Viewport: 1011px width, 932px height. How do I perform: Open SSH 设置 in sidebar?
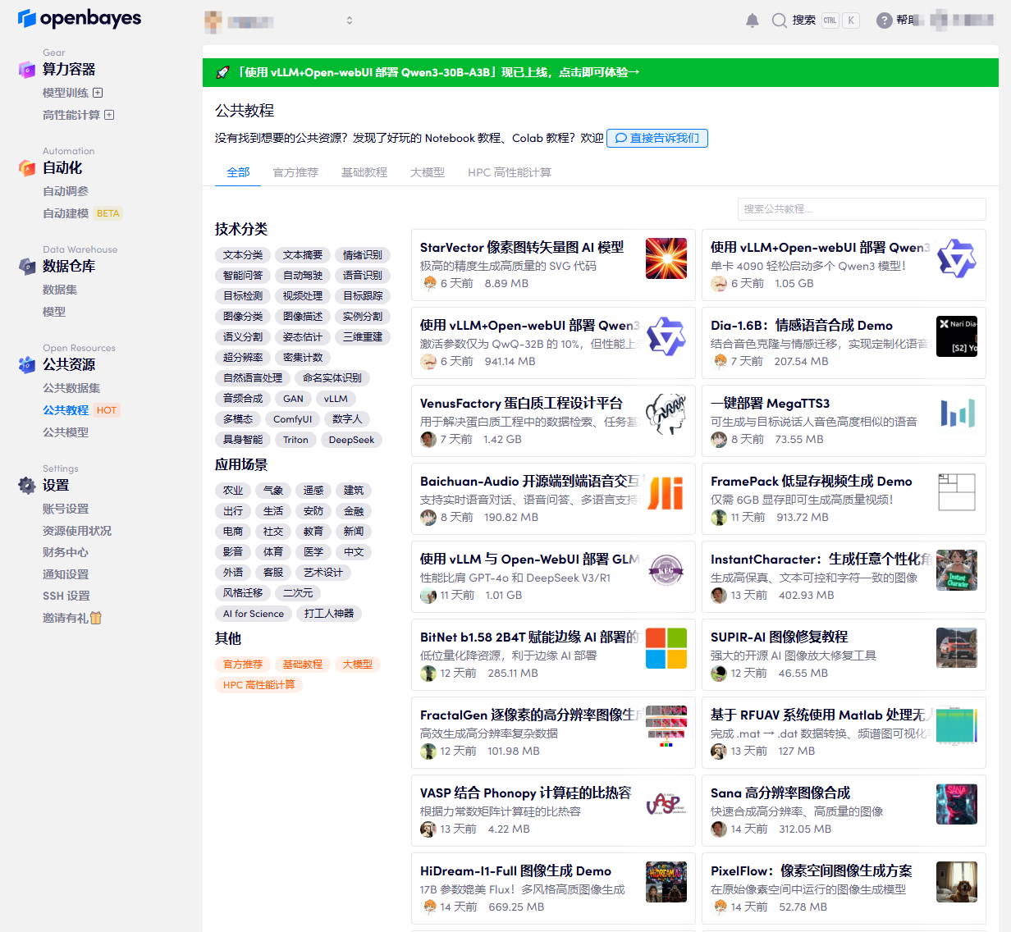[x=66, y=596]
